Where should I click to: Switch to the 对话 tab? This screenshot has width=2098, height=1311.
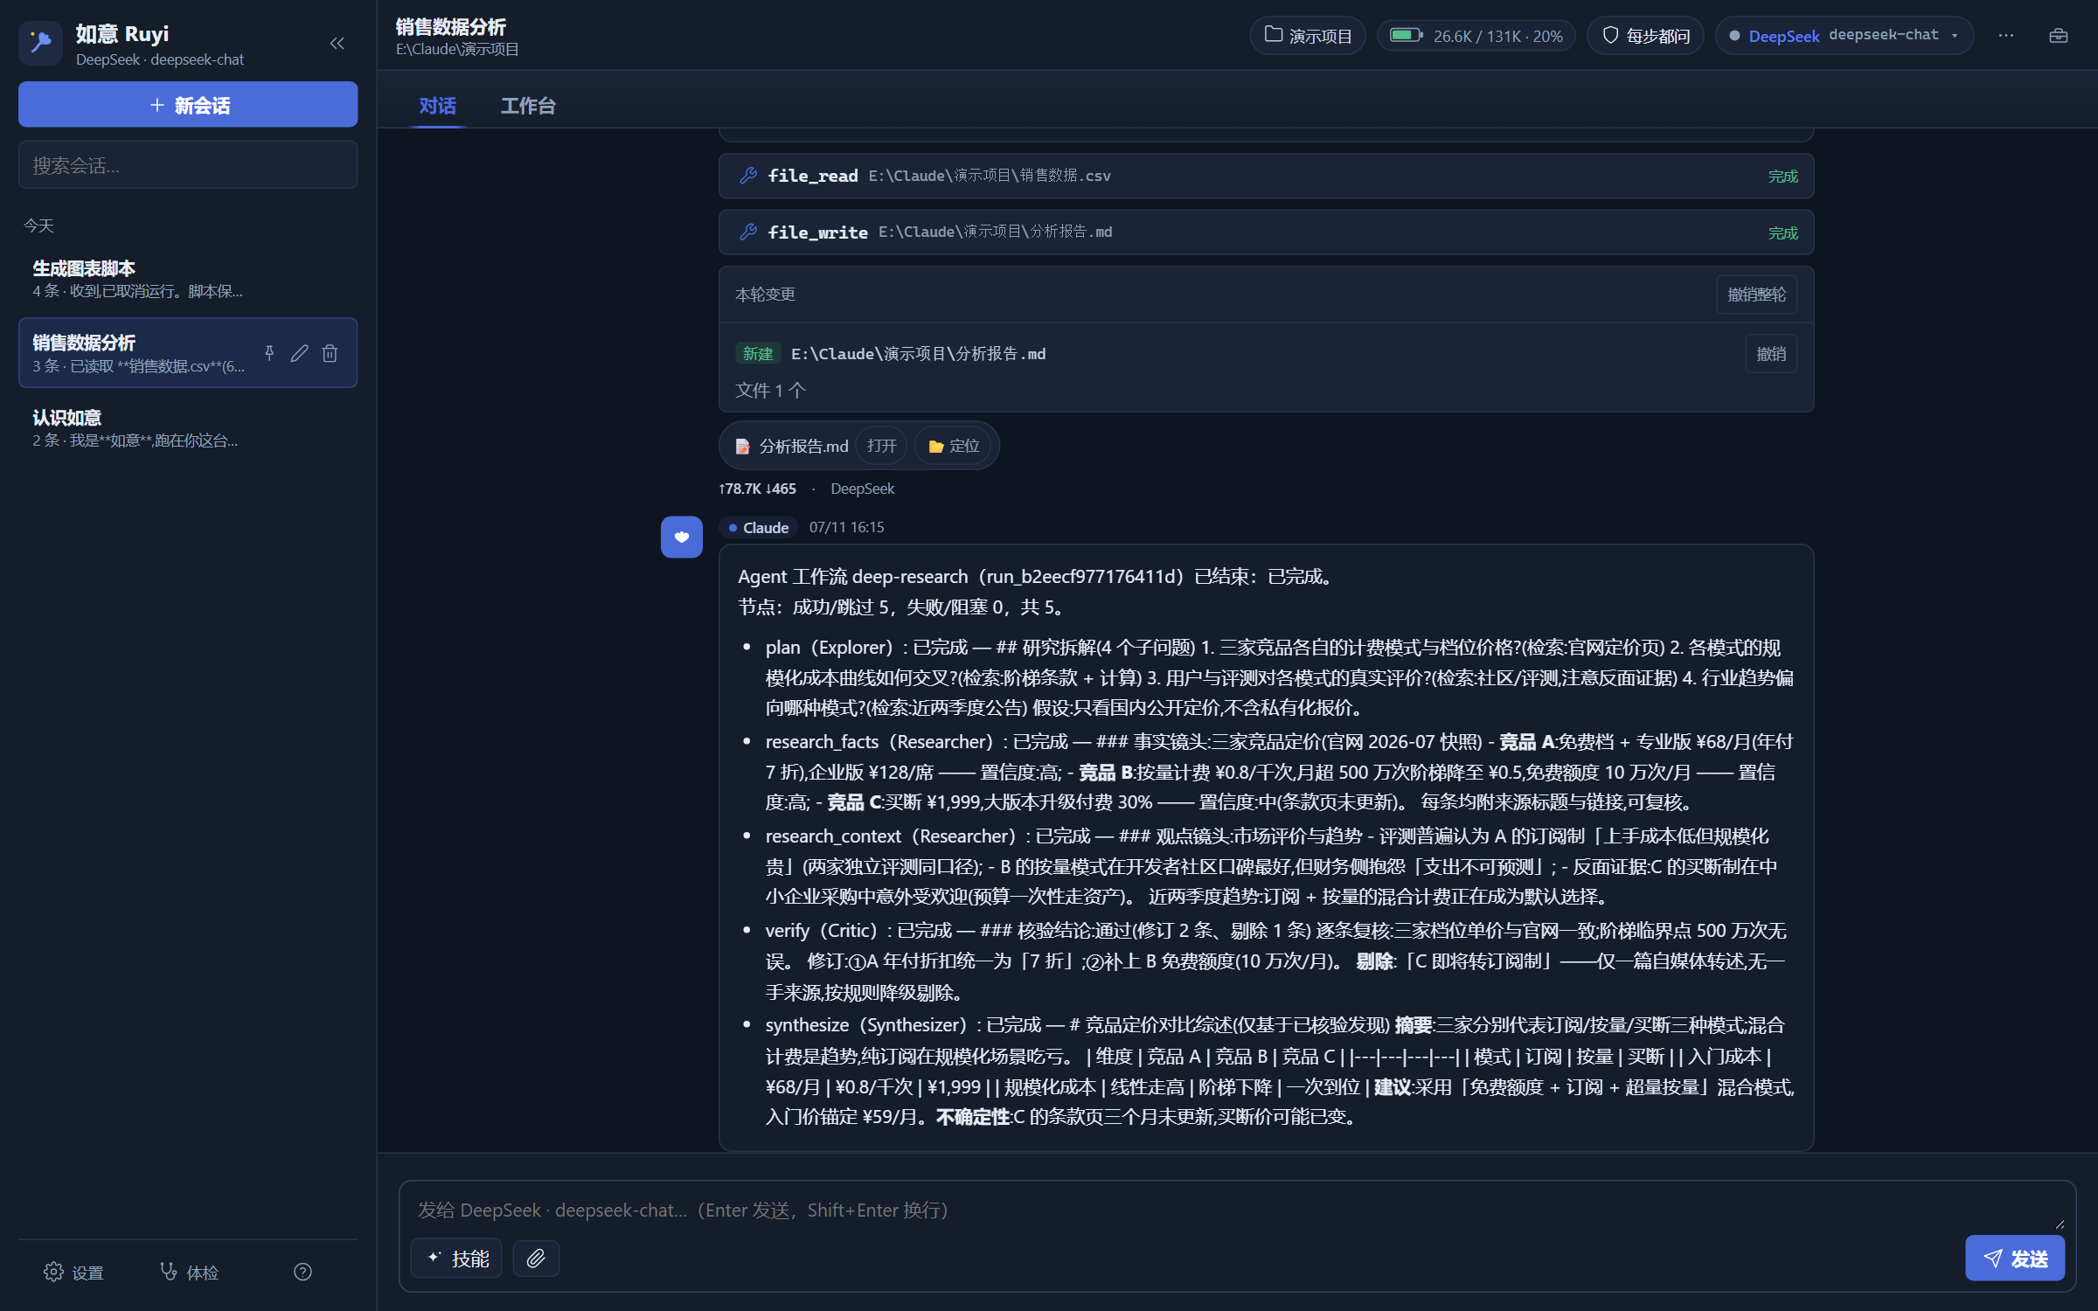(437, 106)
